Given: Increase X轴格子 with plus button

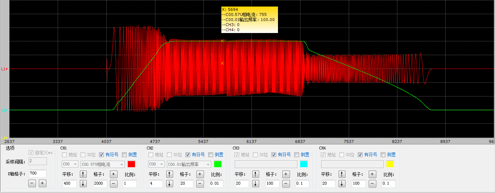Looking at the screenshot, I should pos(42,183).
